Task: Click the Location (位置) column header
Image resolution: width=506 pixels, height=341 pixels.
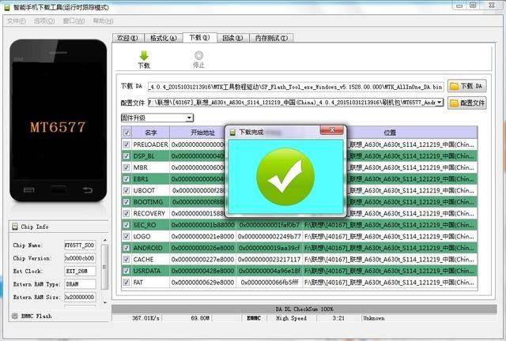Action: (390, 133)
